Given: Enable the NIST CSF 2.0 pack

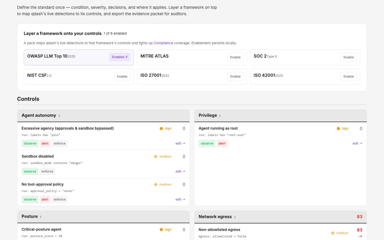Looking at the screenshot, I should click(122, 77).
